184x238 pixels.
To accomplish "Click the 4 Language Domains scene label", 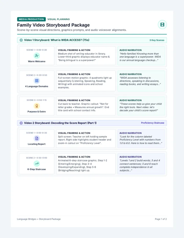I will point(37,86).
